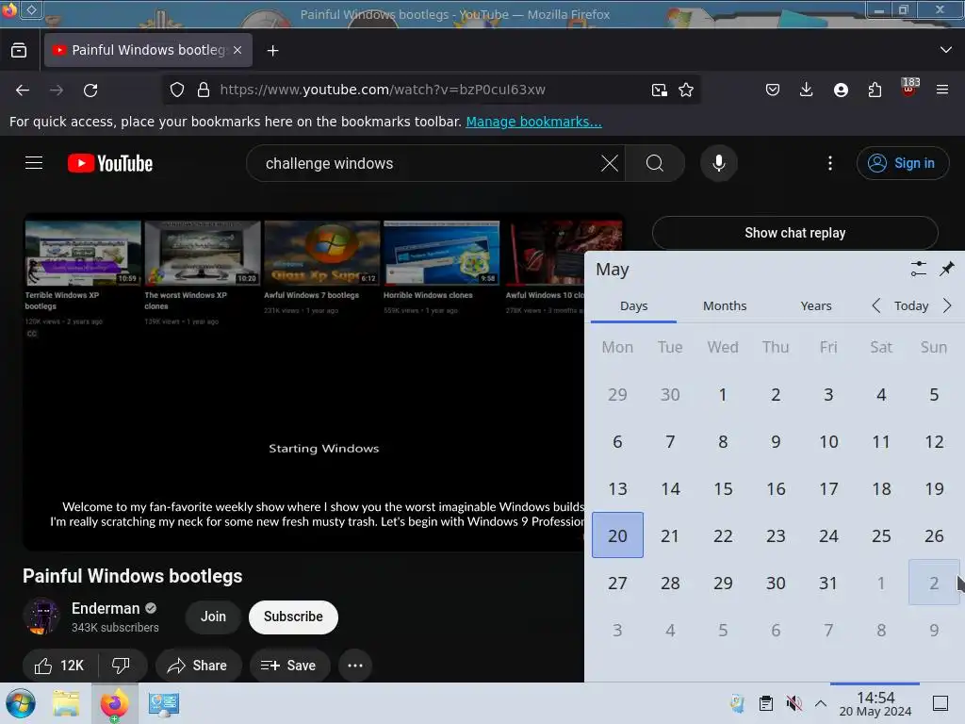Viewport: 965px width, 724px height.
Task: Click the YouTube search magnifier button
Action: point(655,163)
